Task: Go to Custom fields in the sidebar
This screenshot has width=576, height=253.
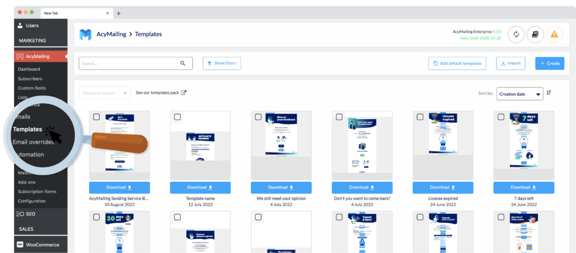Action: [31, 88]
